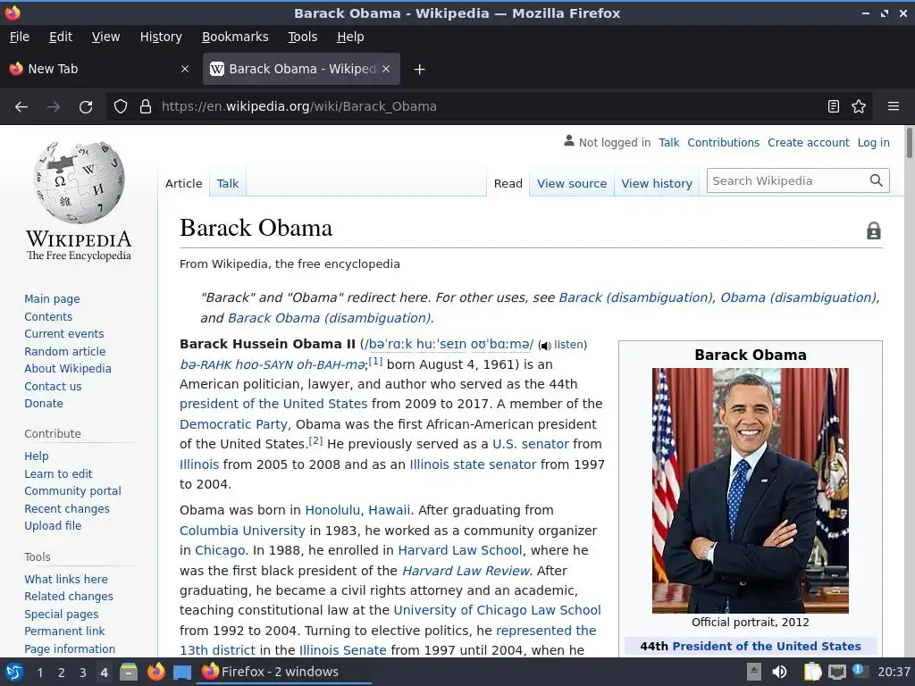This screenshot has width=915, height=686.
Task: Open the tracking protection shield icon
Action: (x=121, y=107)
